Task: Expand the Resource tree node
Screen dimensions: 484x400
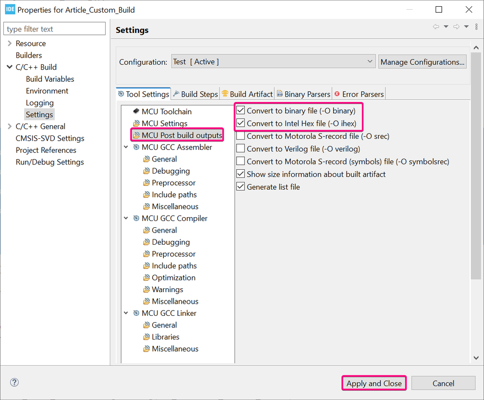Action: [x=10, y=44]
